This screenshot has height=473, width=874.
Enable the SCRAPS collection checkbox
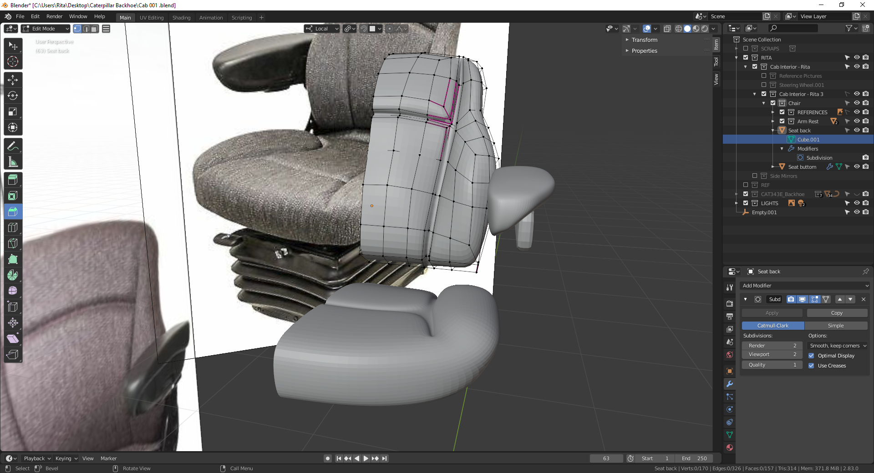[x=746, y=49]
